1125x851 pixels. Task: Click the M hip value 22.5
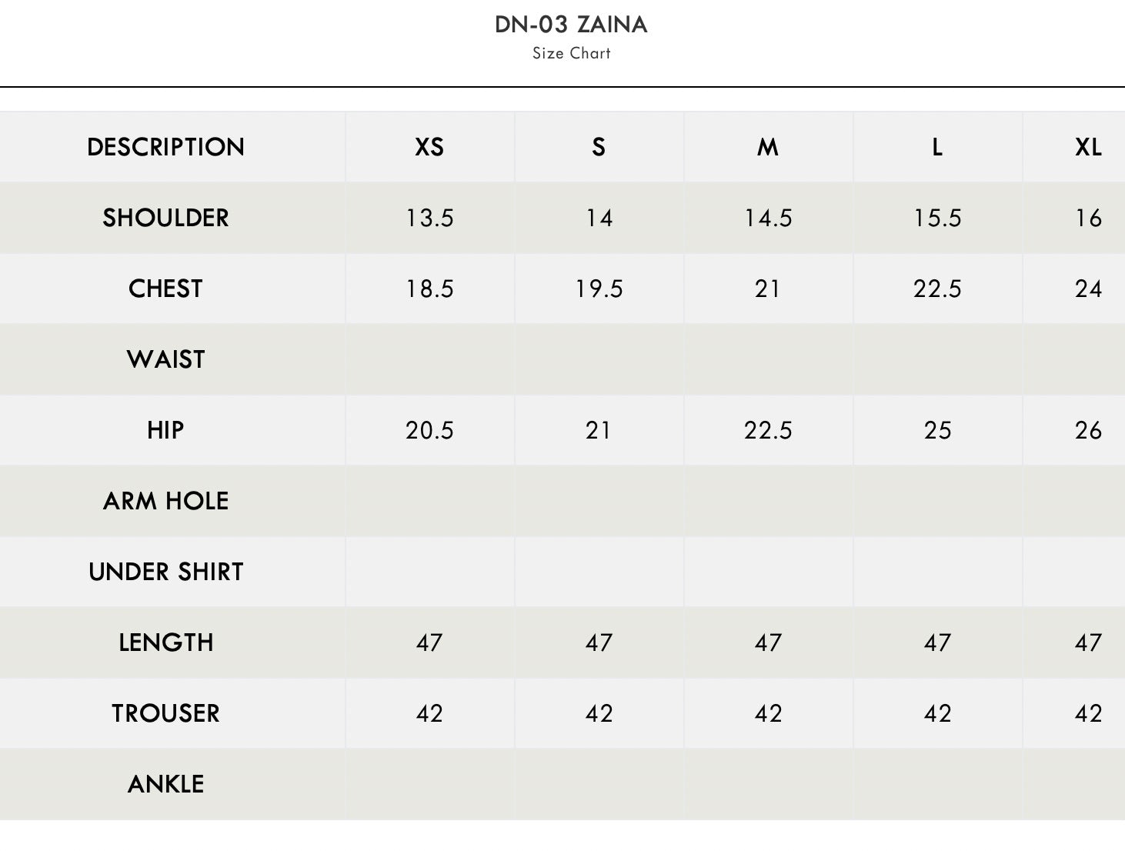tap(768, 430)
